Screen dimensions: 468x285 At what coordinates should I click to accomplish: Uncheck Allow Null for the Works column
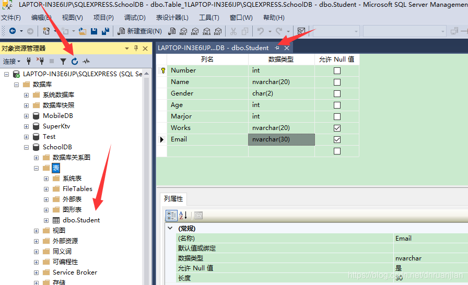click(x=337, y=128)
